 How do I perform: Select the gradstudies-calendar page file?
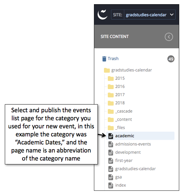(132, 169)
